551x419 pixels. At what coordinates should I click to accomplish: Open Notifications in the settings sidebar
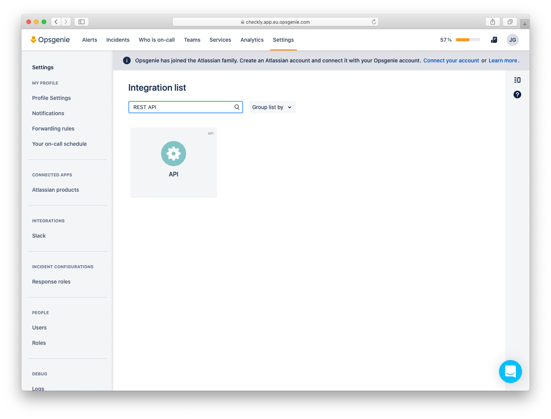click(48, 113)
